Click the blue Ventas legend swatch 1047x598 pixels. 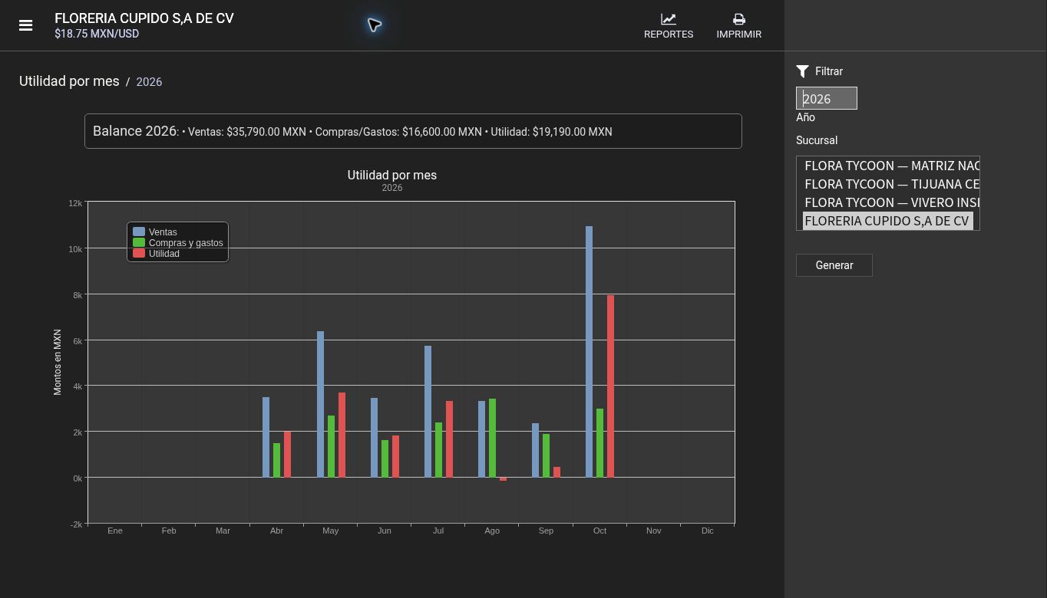[139, 232]
